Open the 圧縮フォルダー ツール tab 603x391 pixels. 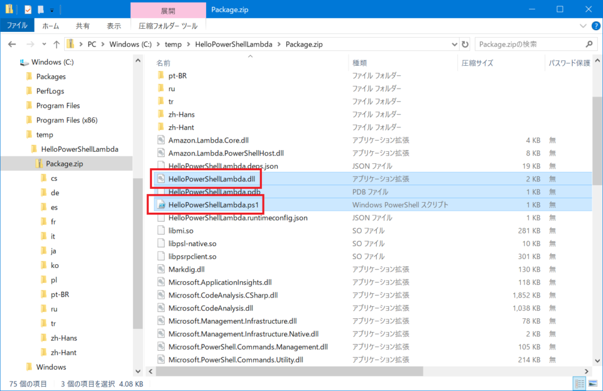168,24
